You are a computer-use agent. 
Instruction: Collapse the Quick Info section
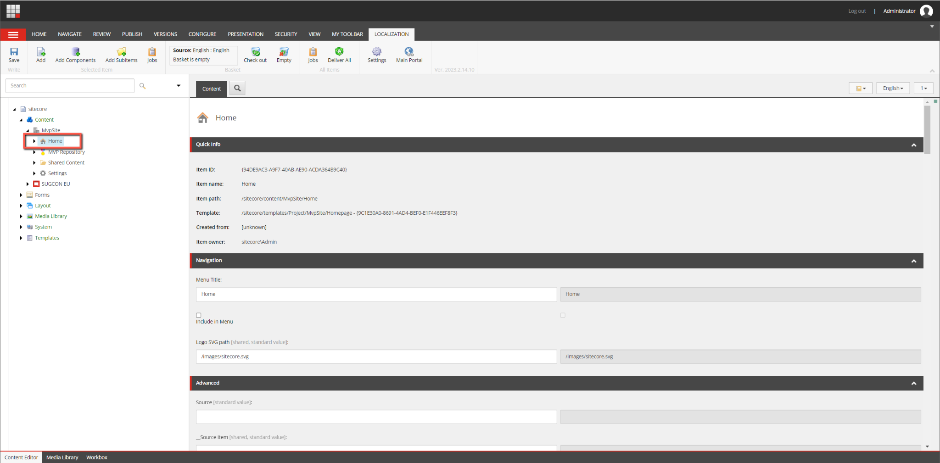pyautogui.click(x=913, y=145)
